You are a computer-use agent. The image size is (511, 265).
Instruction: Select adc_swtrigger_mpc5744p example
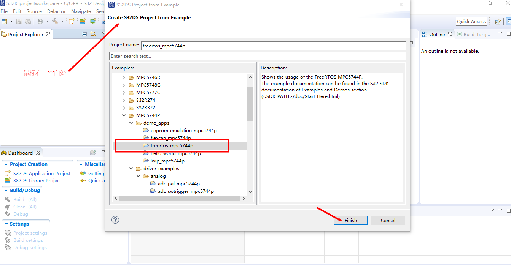tap(186, 191)
